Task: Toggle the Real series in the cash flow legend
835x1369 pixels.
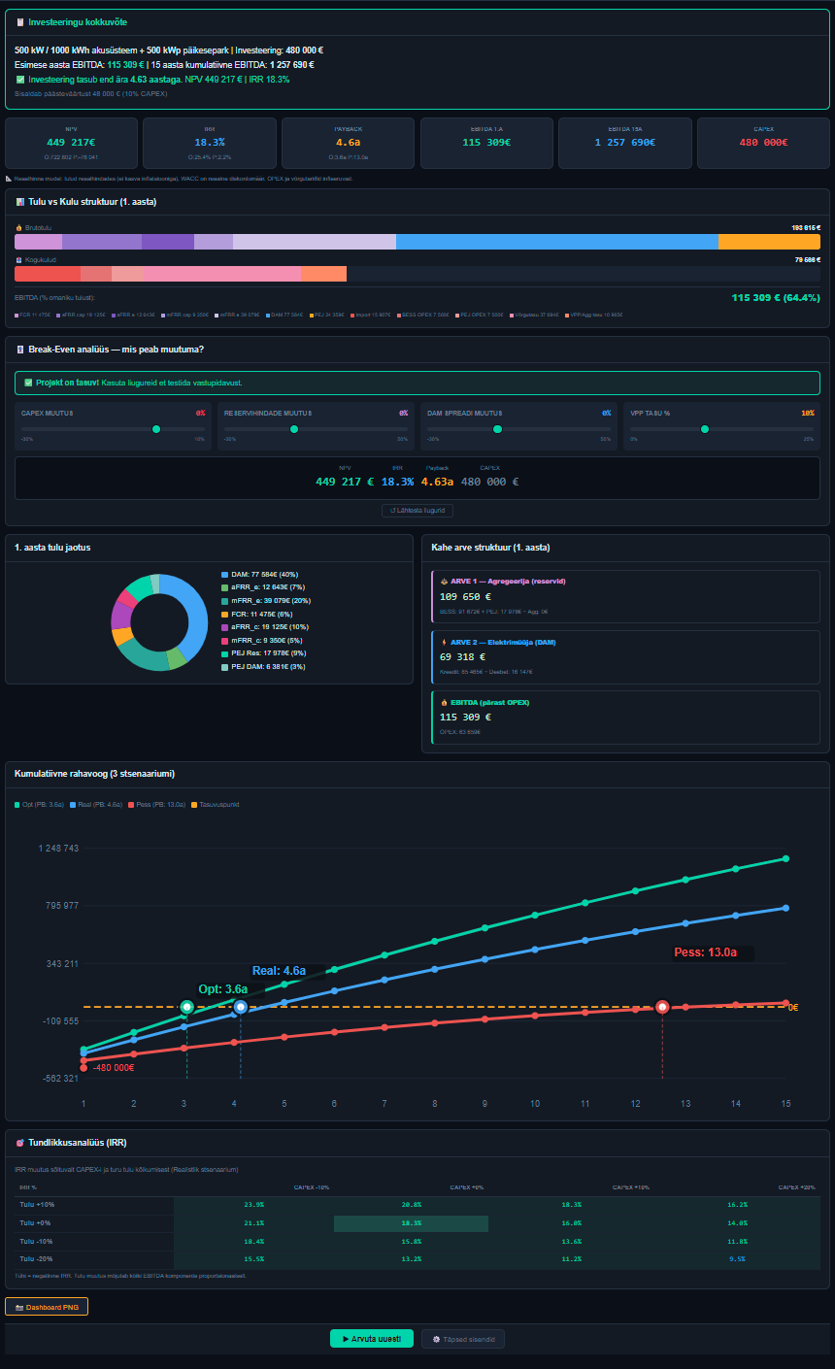Action: (96, 805)
